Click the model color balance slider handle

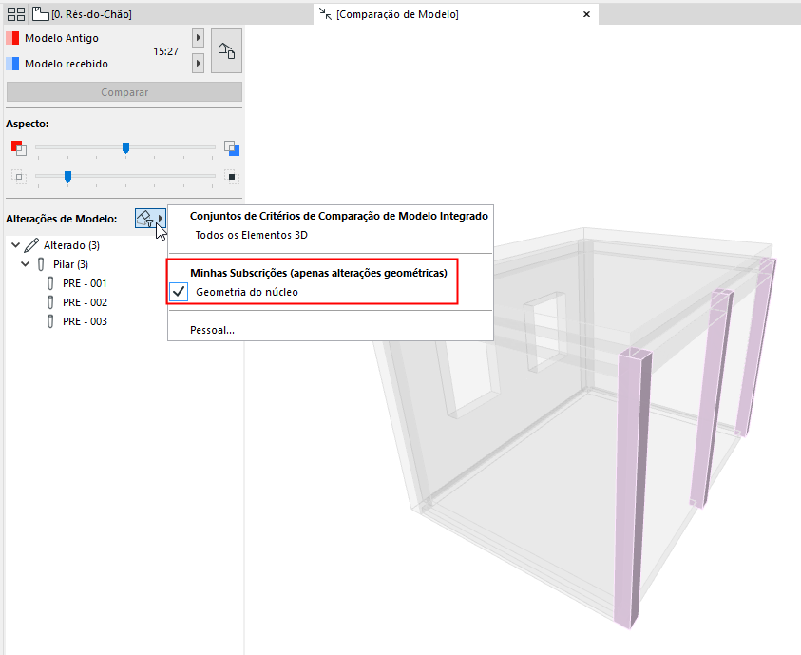click(x=125, y=147)
